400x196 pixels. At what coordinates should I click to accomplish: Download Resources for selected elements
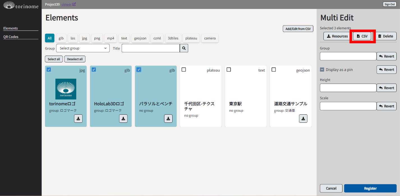click(x=337, y=36)
